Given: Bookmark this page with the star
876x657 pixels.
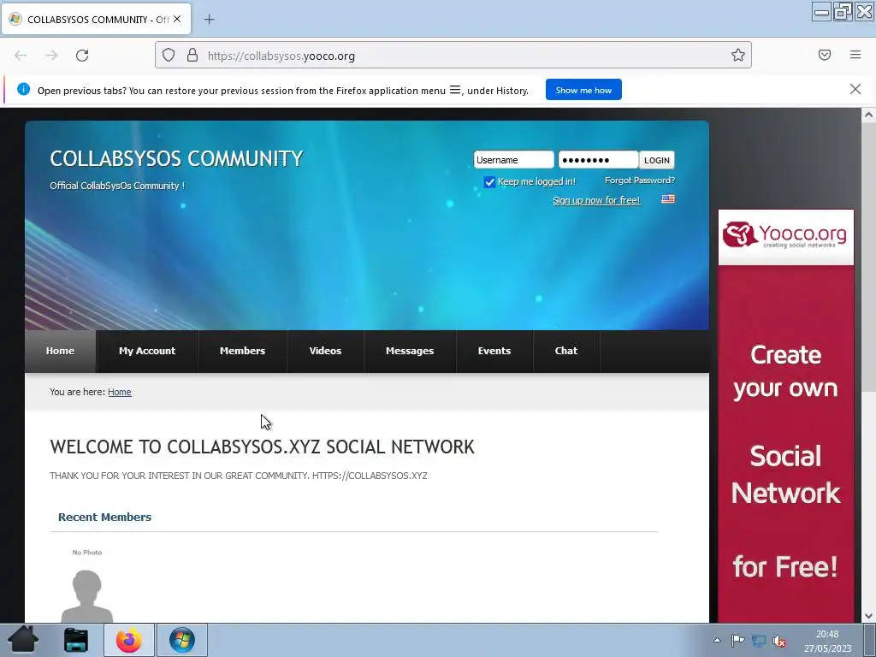Looking at the screenshot, I should [x=738, y=55].
